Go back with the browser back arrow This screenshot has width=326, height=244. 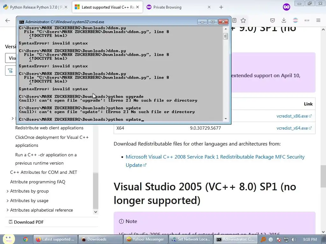(8, 20)
